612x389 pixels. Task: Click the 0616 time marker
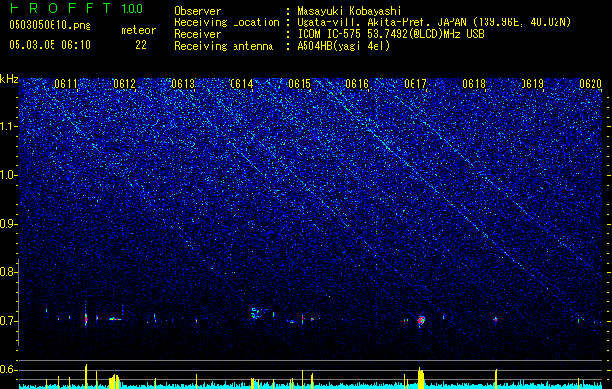click(357, 84)
